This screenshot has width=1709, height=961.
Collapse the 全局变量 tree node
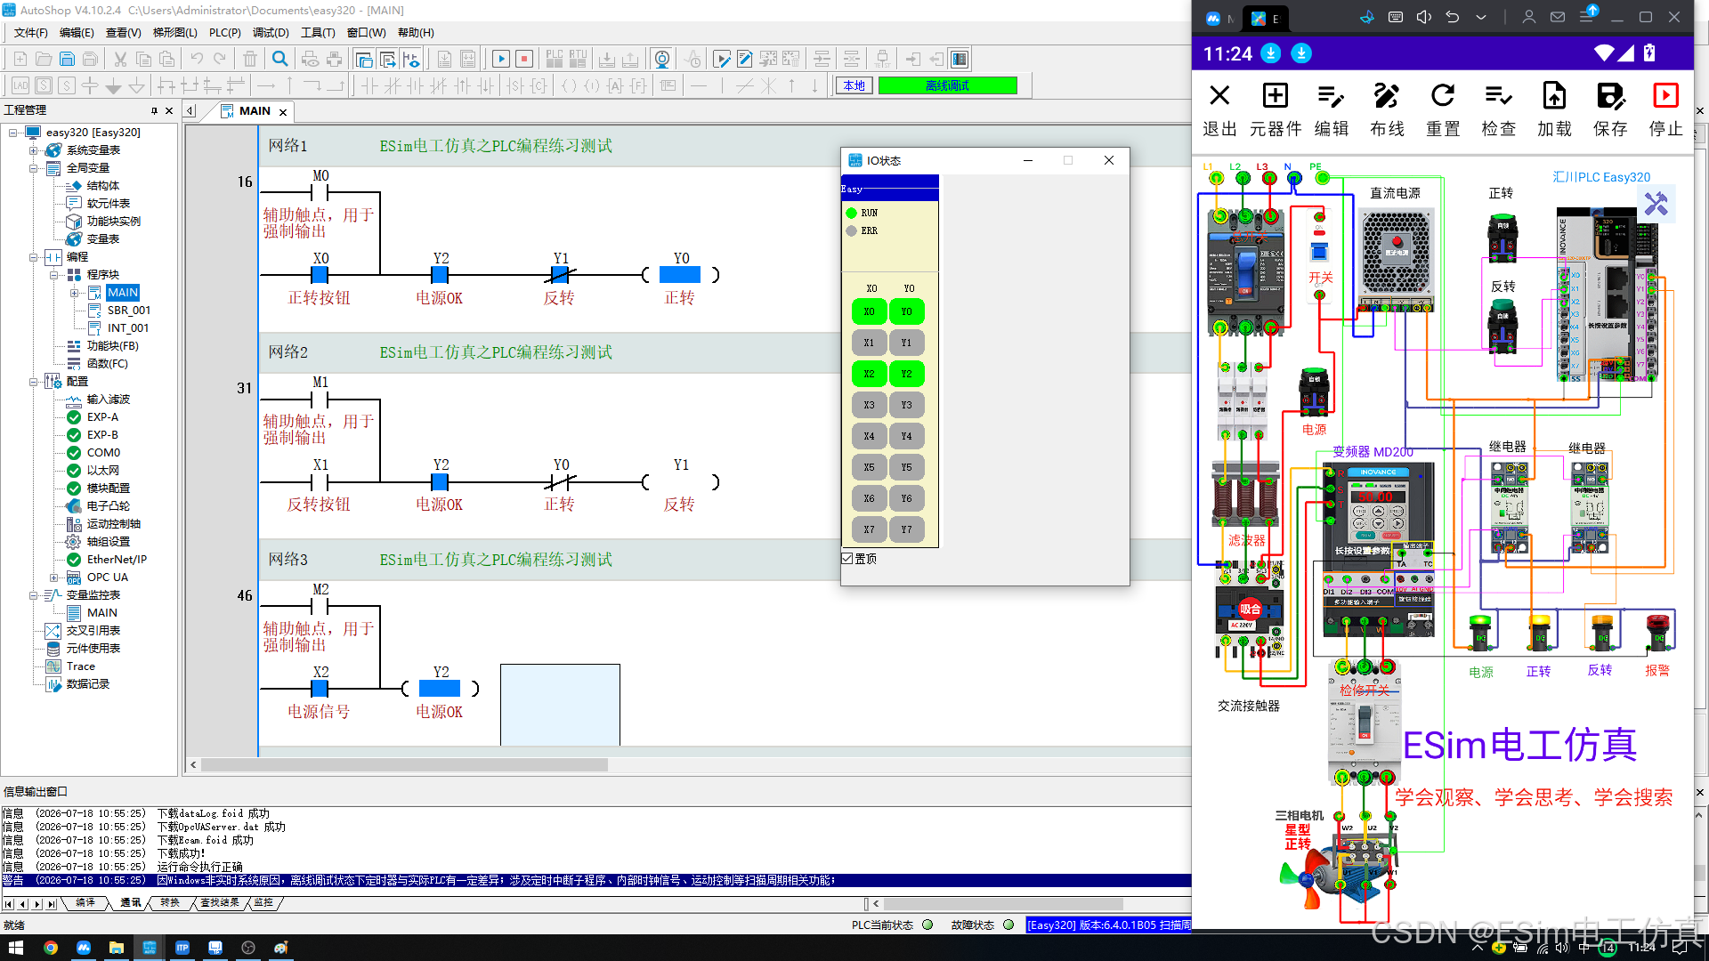tap(34, 168)
